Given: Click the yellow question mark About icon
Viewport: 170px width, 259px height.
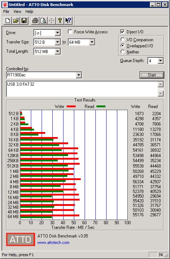Looking at the screenshot, I should (x=60, y=21).
